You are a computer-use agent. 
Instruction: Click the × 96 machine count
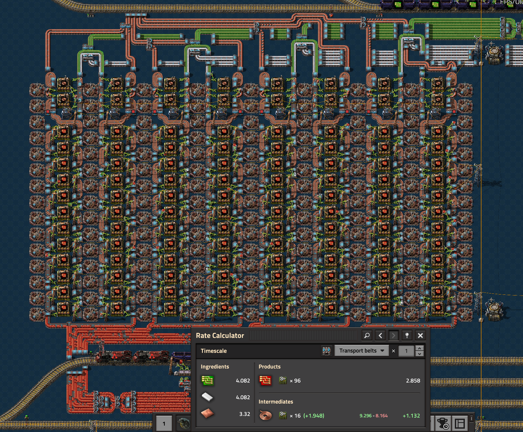(295, 381)
